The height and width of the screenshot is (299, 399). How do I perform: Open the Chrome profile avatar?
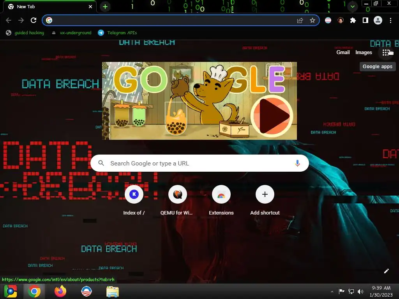coord(378,20)
